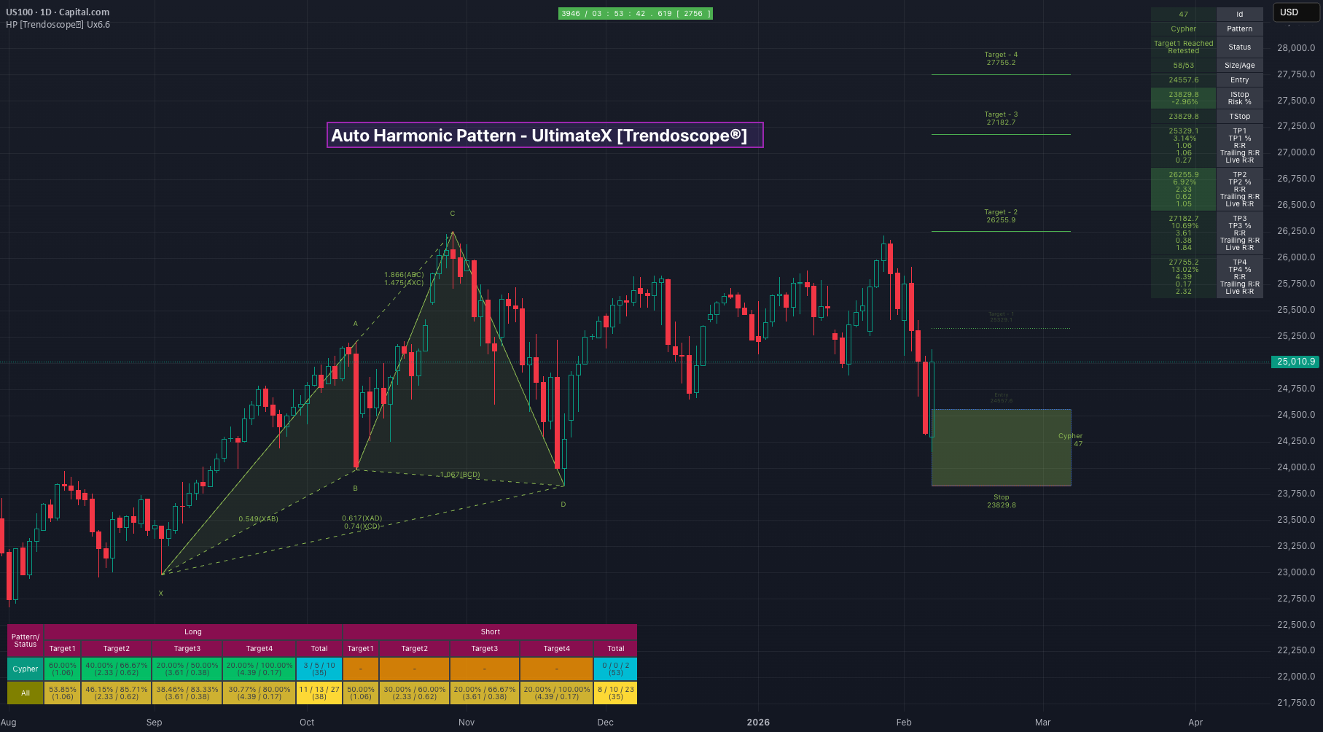The image size is (1323, 732).
Task: Click the Auto Harmonic Pattern - UltimateX title label
Action: tap(545, 135)
